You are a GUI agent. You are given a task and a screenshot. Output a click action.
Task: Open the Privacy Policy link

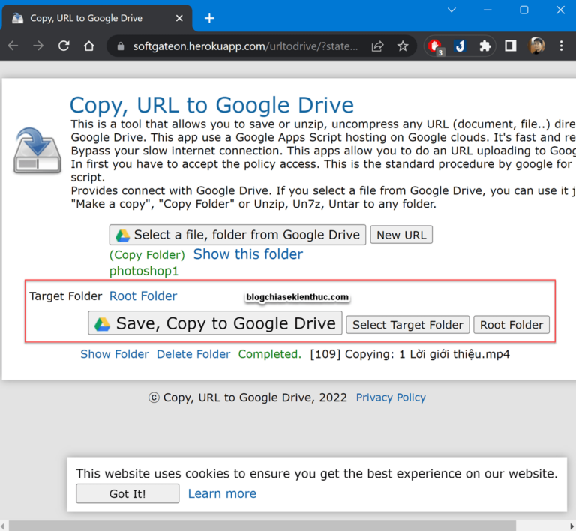pos(391,397)
